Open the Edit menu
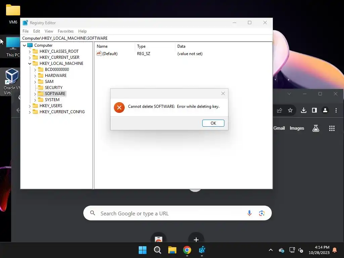This screenshot has width=344, height=258. coord(37,31)
